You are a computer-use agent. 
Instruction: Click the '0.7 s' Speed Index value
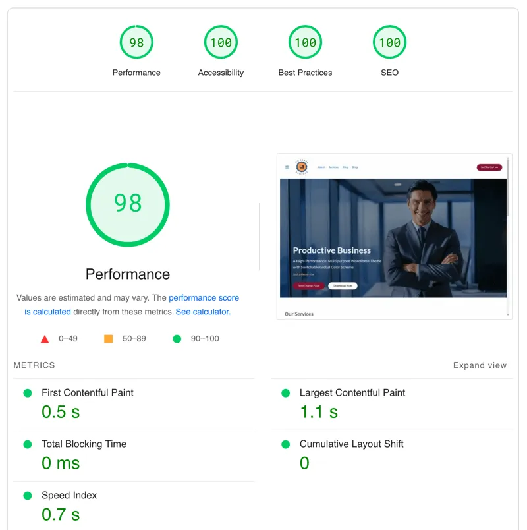tap(61, 514)
